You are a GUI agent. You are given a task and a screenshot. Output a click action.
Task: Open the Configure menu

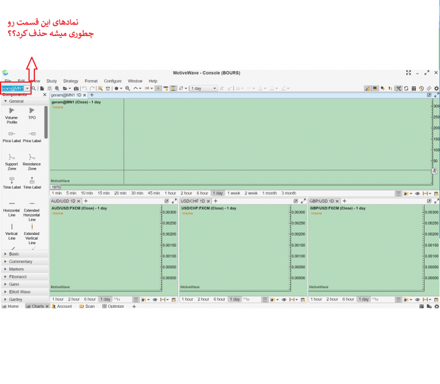113,81
